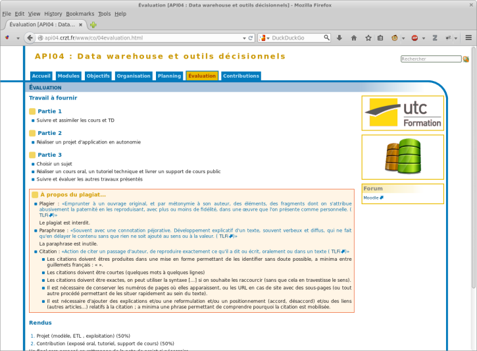Go to the Firefox Home icon
The height and width of the screenshot is (351, 477).
coord(354,38)
